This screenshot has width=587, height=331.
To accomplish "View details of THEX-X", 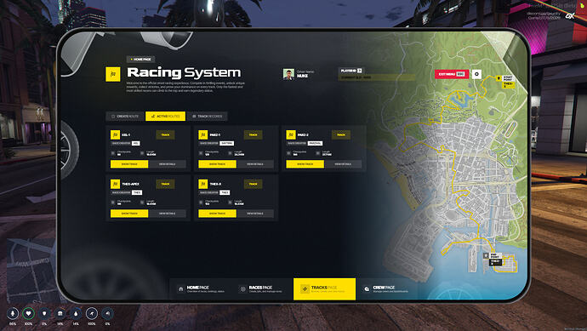I will (255, 214).
